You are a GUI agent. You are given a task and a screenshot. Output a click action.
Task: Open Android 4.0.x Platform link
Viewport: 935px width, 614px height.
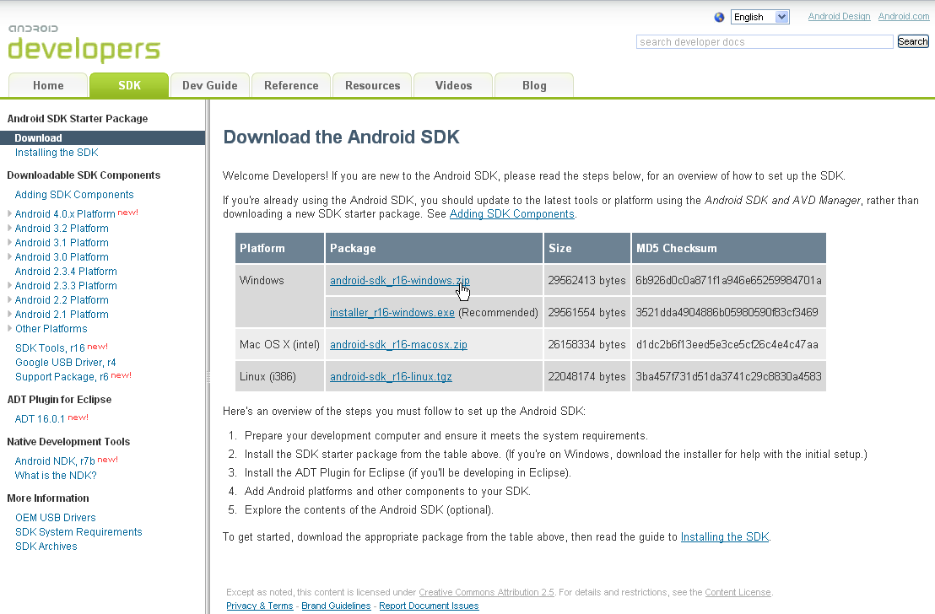(65, 213)
